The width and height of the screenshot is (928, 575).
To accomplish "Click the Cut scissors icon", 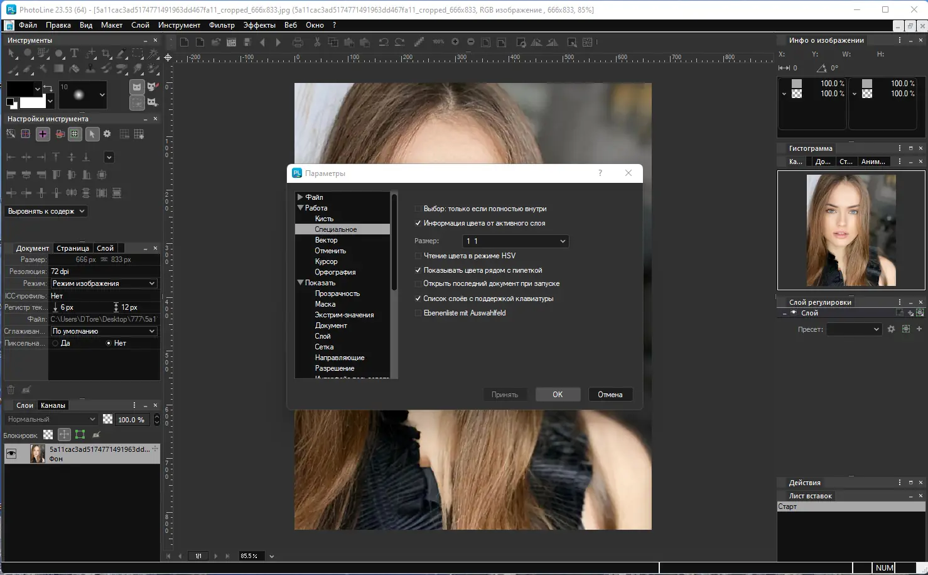I will [317, 42].
